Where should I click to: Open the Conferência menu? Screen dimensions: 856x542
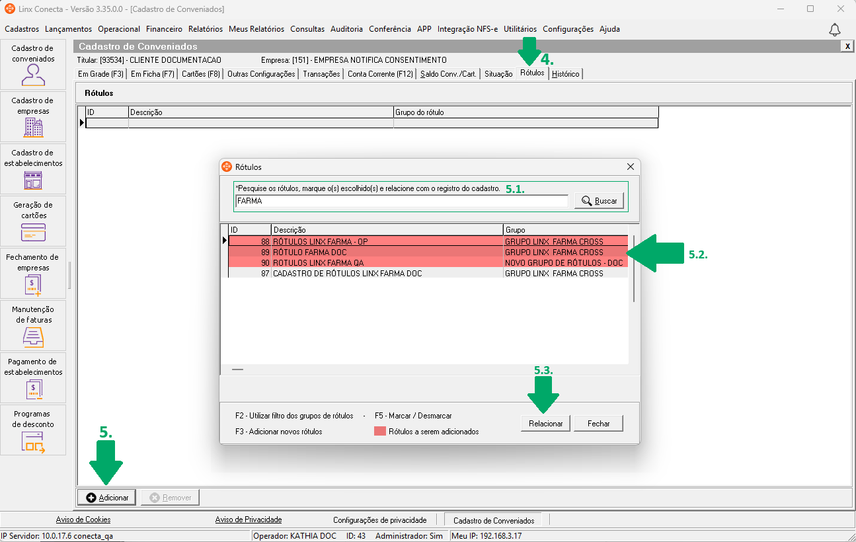(390, 29)
